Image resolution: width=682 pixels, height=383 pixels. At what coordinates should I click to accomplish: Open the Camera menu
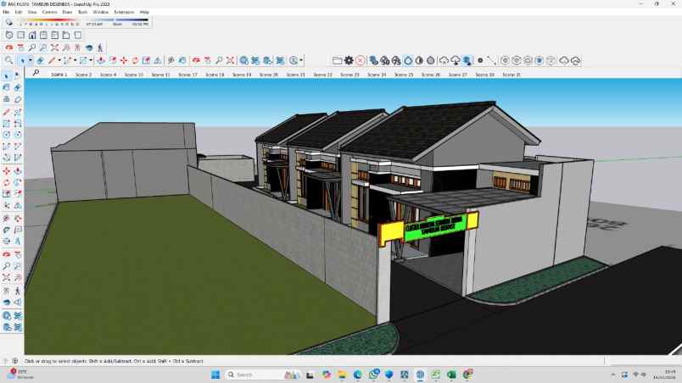[x=49, y=13]
